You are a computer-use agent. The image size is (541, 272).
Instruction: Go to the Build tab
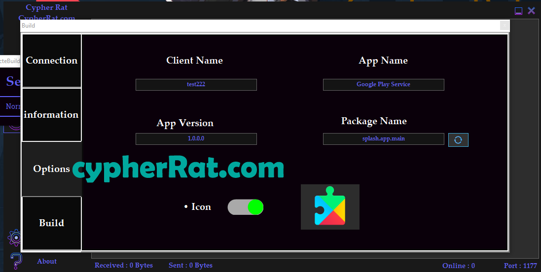(52, 223)
